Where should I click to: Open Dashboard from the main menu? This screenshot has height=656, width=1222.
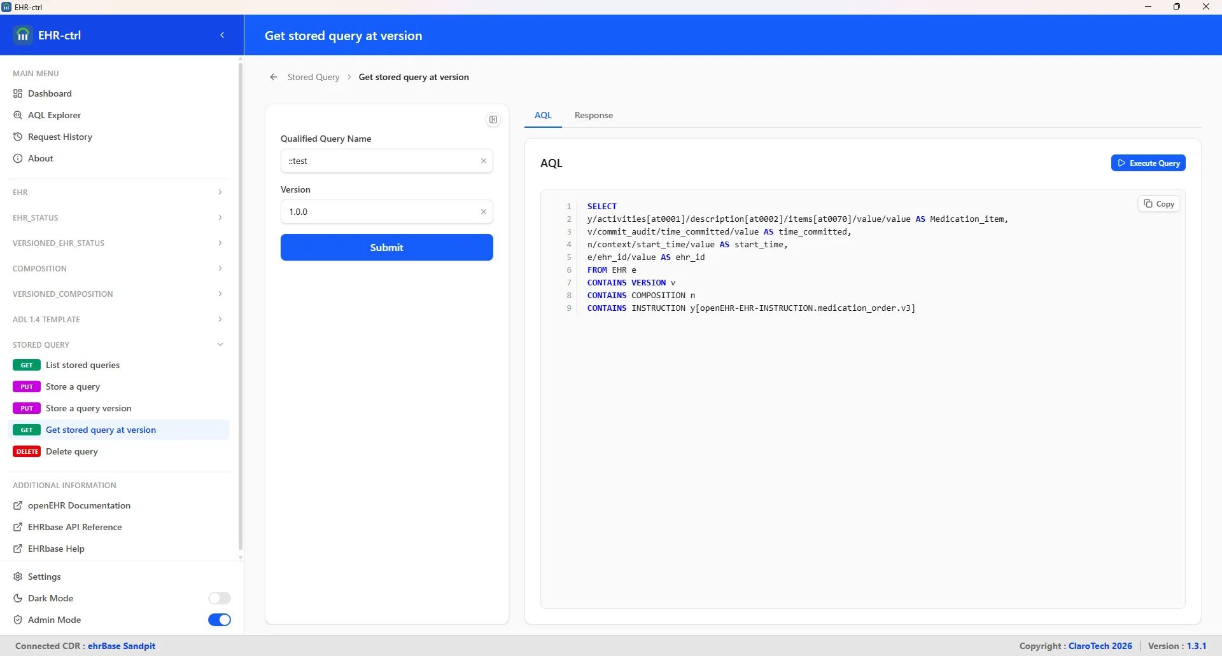tap(118, 93)
